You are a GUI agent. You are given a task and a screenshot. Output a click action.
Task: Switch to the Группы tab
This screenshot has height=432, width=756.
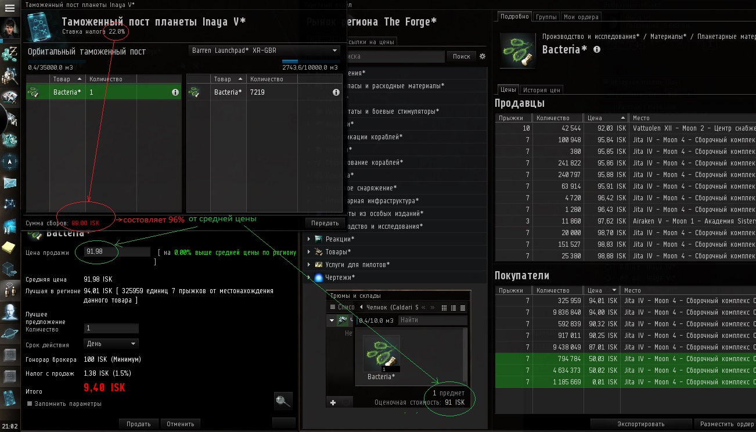point(546,17)
